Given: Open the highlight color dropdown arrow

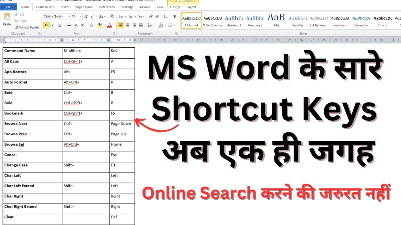Looking at the screenshot, I should (x=105, y=25).
